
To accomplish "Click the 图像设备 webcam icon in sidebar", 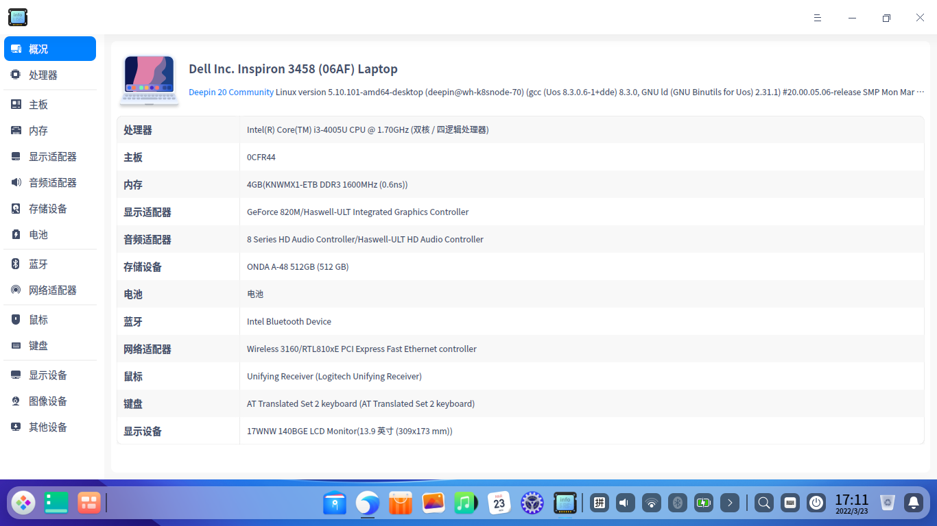I will [x=16, y=401].
